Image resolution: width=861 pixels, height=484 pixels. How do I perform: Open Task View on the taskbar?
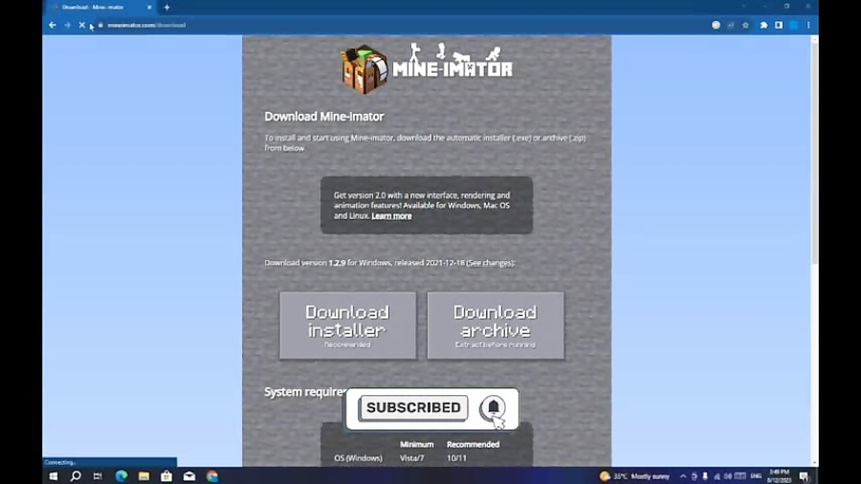[98, 475]
